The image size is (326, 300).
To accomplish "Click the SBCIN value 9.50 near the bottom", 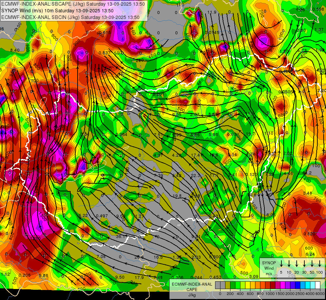I will 120,277.
